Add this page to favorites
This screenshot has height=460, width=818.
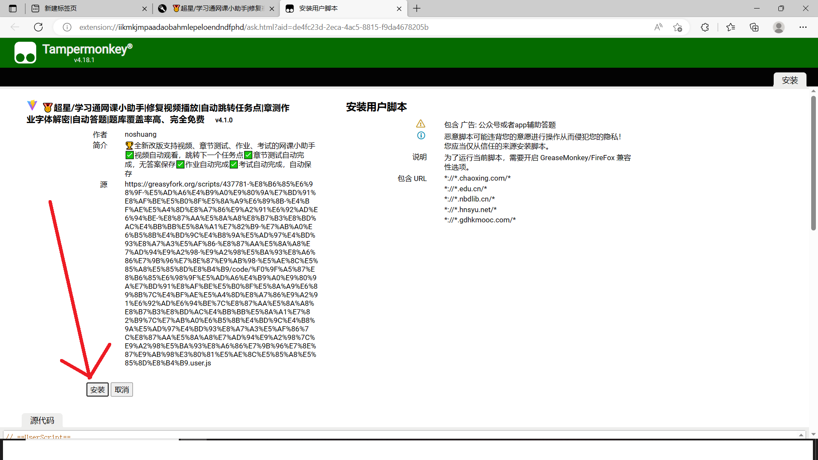(677, 27)
